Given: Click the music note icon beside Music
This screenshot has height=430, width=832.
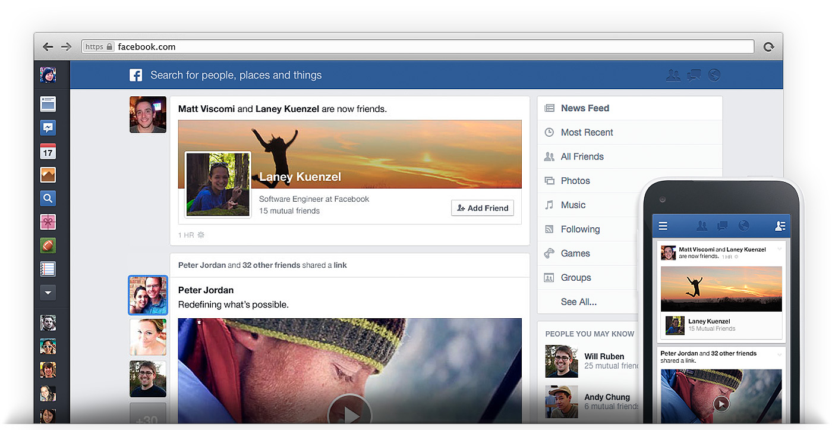Looking at the screenshot, I should point(549,205).
